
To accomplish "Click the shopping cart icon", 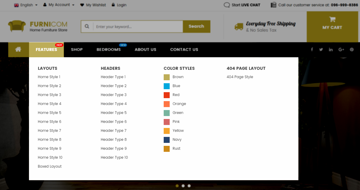I will (332, 19).
